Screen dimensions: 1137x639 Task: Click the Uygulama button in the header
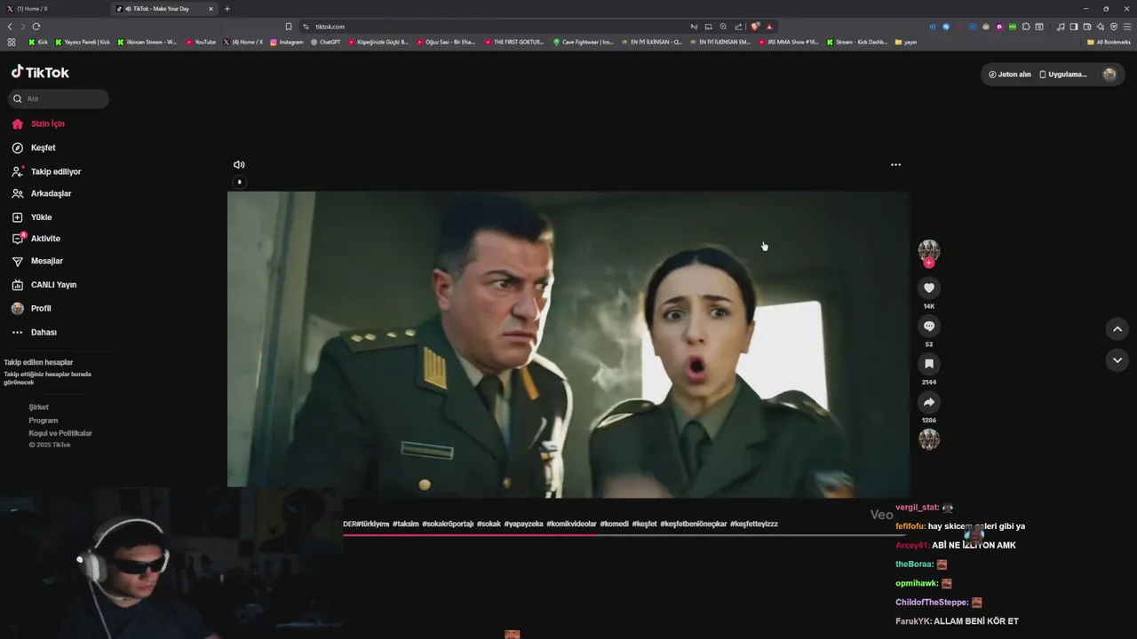[x=1062, y=75]
